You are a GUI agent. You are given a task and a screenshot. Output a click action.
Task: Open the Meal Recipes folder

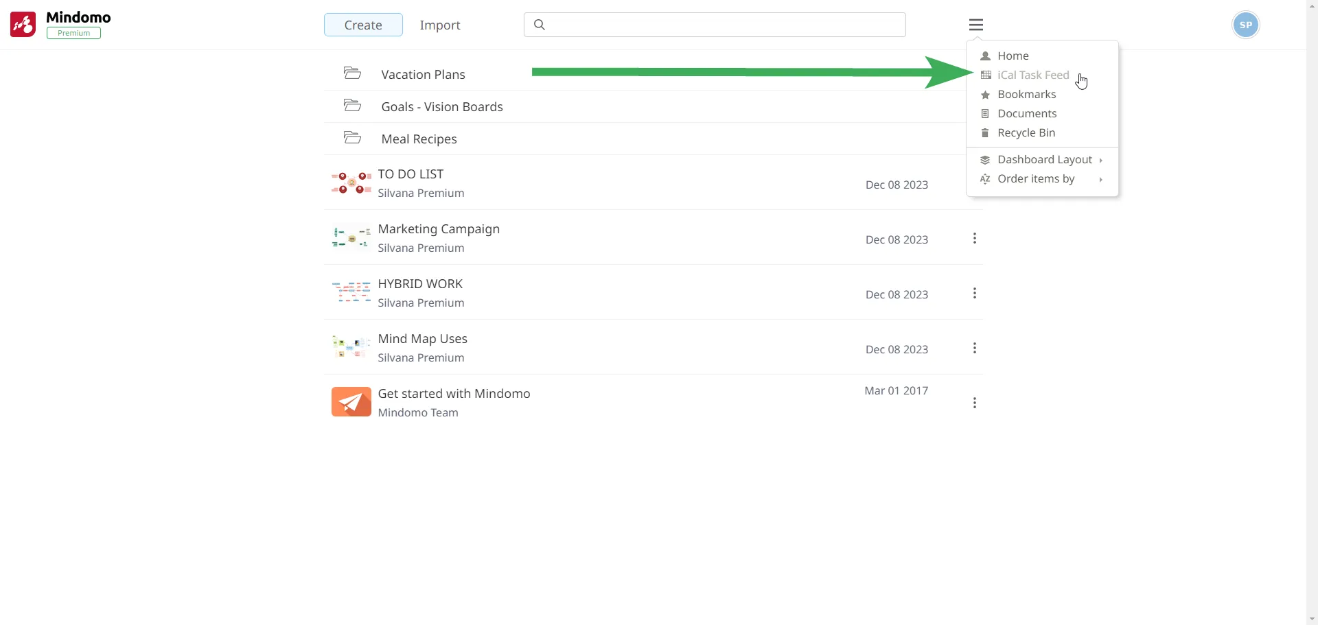[x=419, y=139]
